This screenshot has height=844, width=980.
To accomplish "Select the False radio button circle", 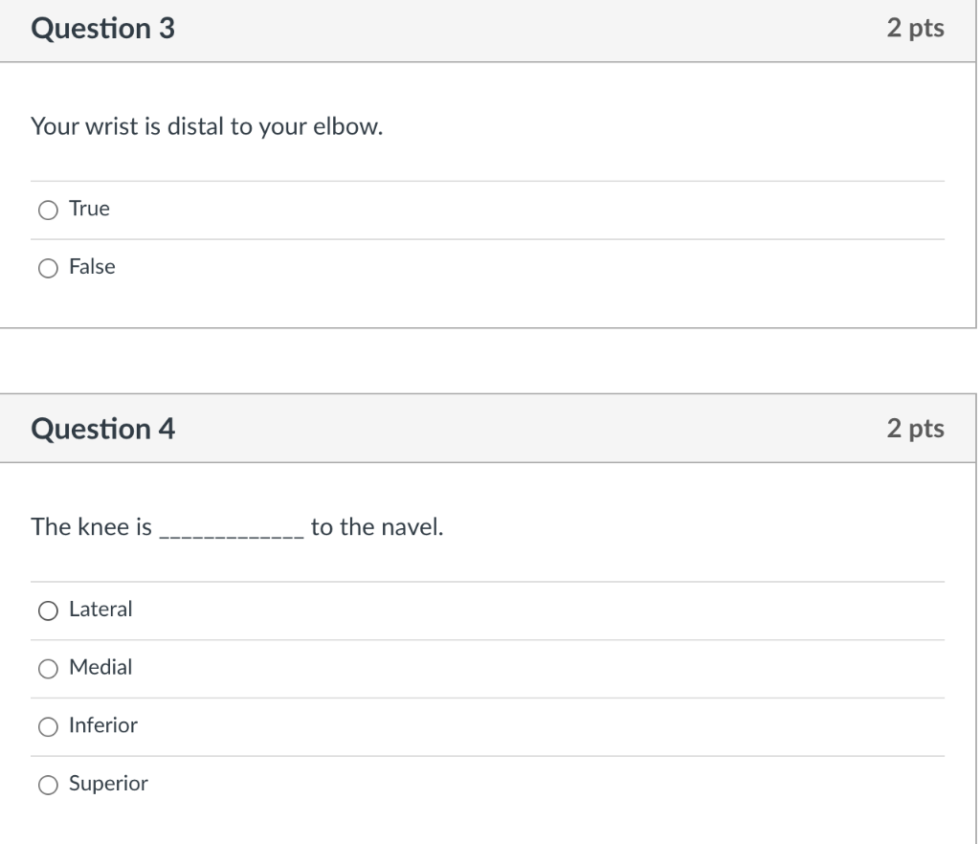I will (x=48, y=268).
